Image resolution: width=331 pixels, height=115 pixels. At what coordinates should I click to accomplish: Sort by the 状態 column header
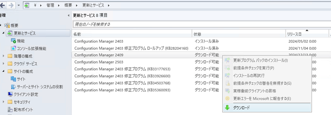197,34
